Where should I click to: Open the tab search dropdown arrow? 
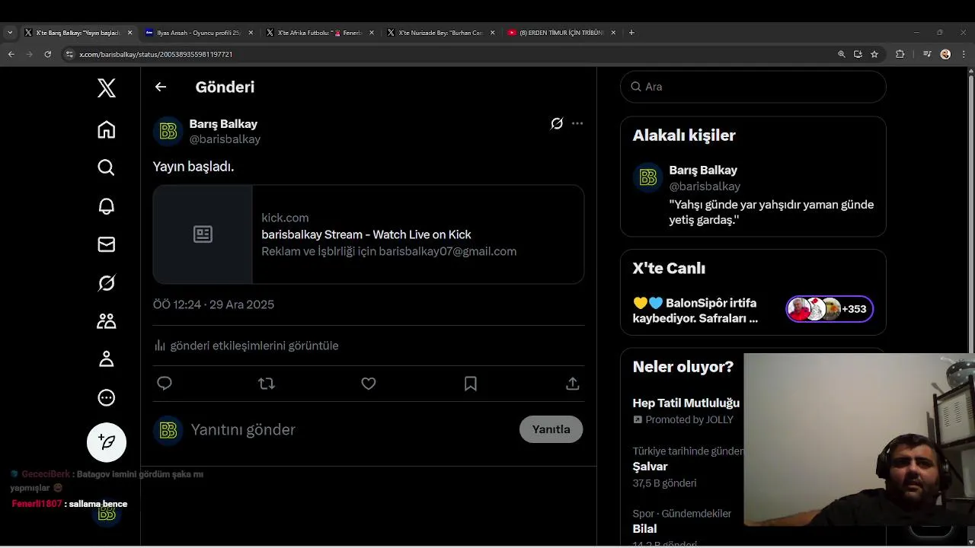click(x=10, y=33)
